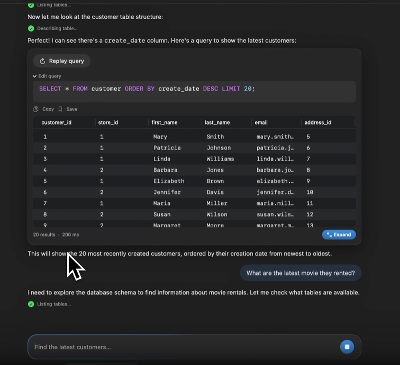The image size is (400, 365).
Task: Select the last_name column header
Action: (x=217, y=123)
